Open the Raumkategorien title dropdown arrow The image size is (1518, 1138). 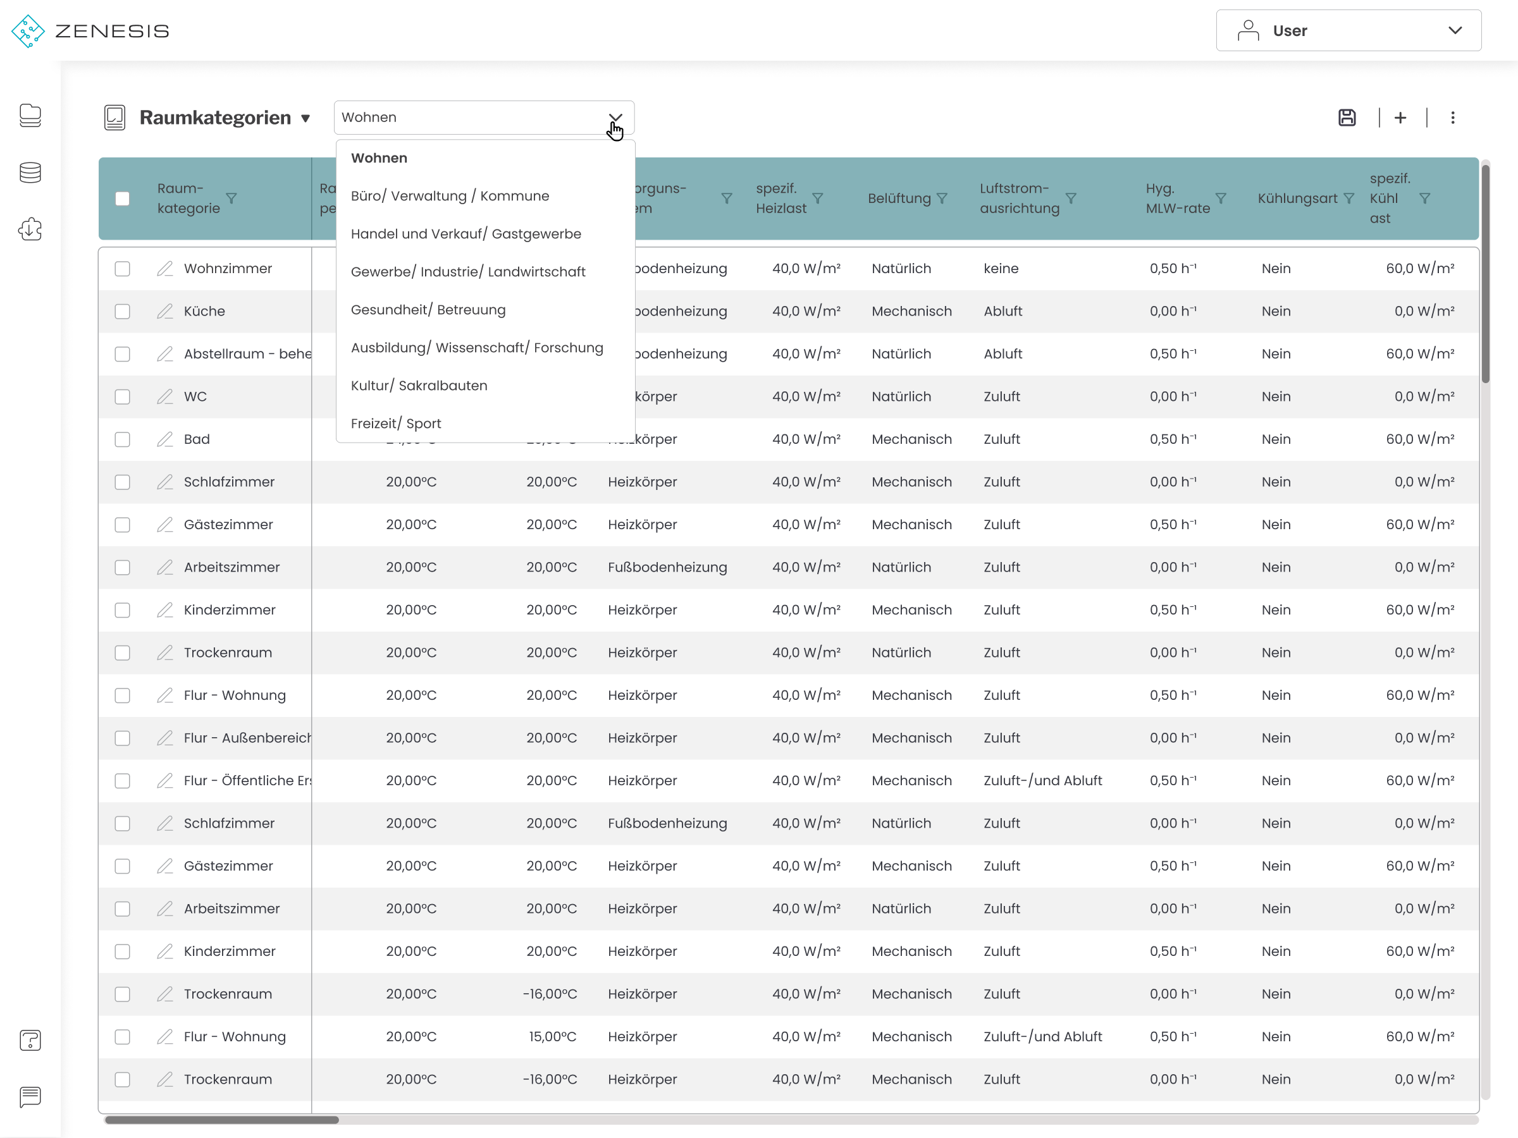pos(306,119)
